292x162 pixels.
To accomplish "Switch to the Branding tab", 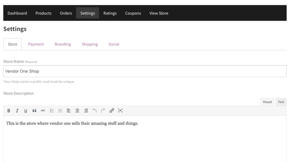I will 63,44.
